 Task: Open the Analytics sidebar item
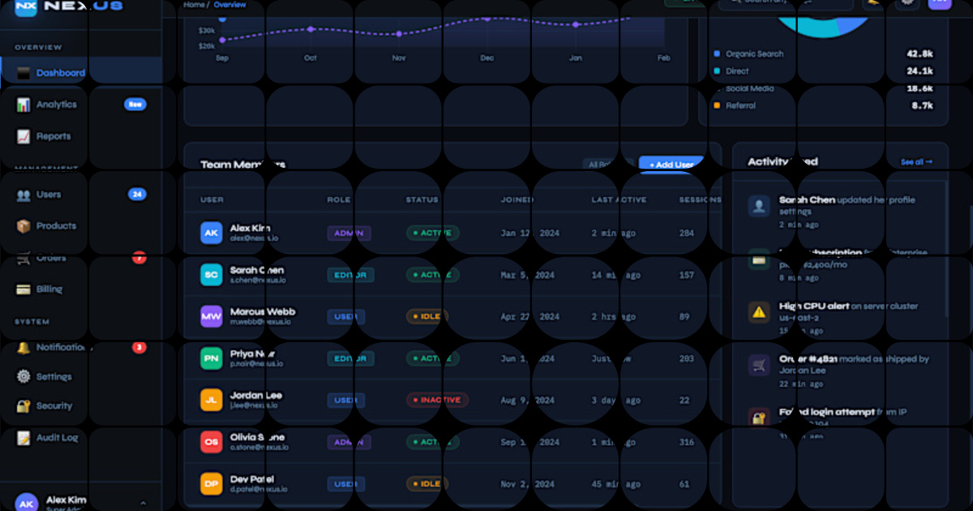pos(81,105)
